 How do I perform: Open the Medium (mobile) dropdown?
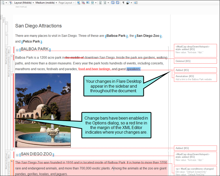pos(46,3)
